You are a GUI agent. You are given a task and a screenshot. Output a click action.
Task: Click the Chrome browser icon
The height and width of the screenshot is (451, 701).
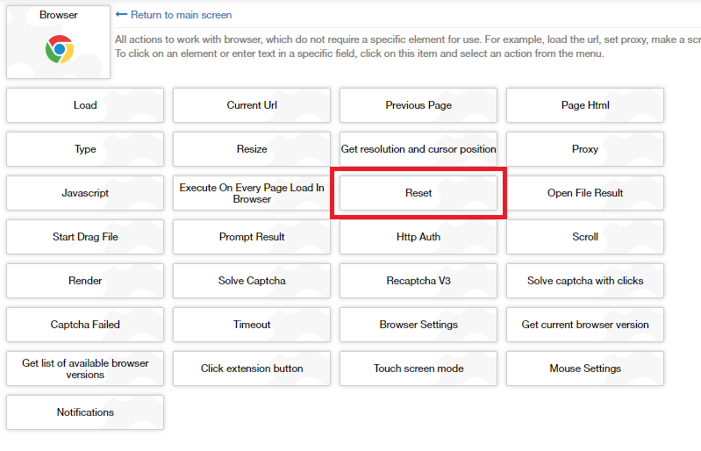pyautogui.click(x=59, y=50)
